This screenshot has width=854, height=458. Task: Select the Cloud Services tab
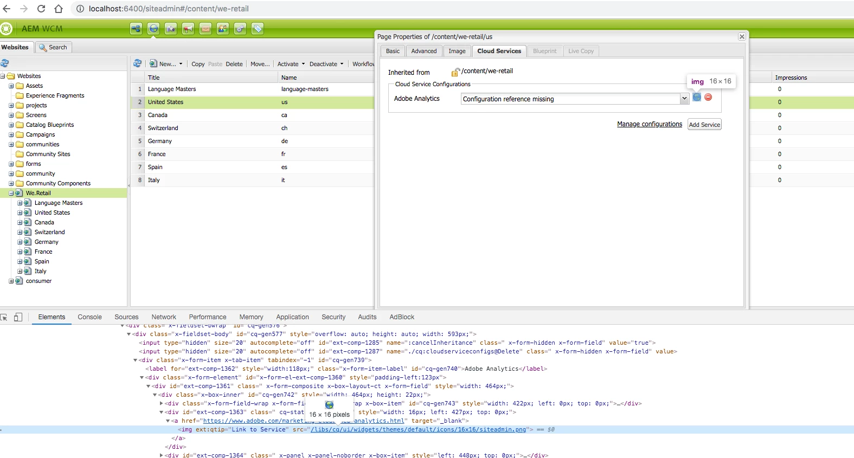tap(499, 51)
